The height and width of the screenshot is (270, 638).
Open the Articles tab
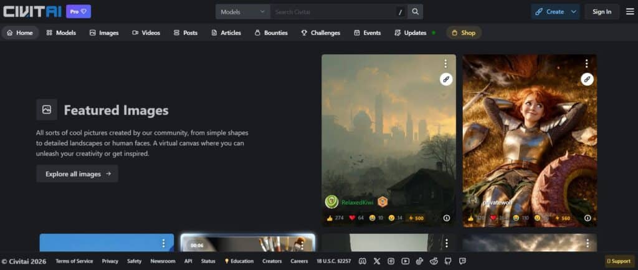(x=226, y=32)
